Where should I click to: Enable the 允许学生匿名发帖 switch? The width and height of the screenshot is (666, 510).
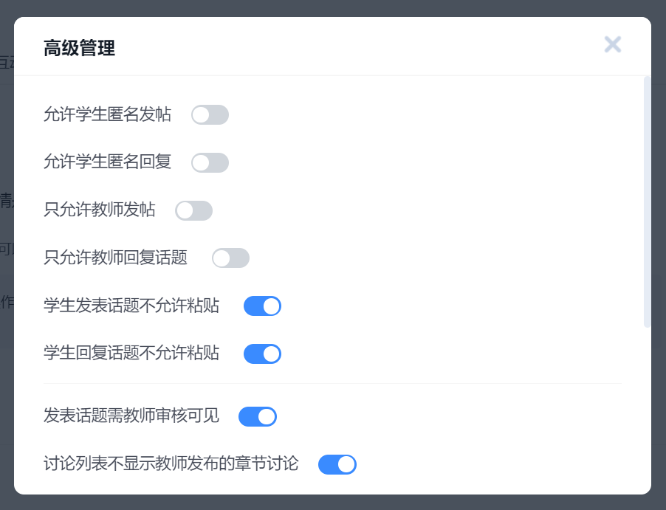coord(210,115)
